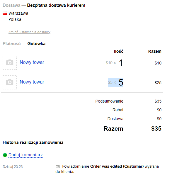Open the second Nowy towar product link

coord(32,82)
